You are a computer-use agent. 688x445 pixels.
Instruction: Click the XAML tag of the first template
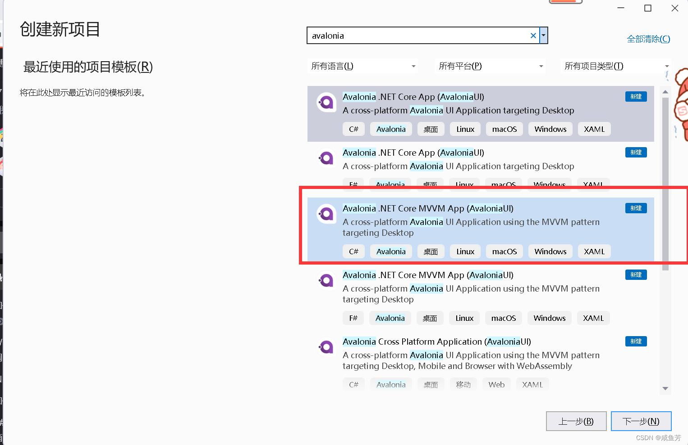(x=594, y=129)
